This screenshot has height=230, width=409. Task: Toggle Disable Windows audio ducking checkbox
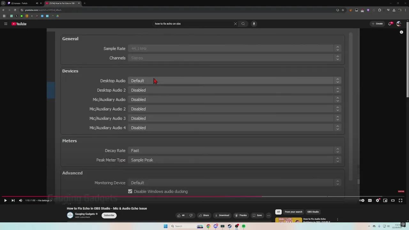point(130,191)
